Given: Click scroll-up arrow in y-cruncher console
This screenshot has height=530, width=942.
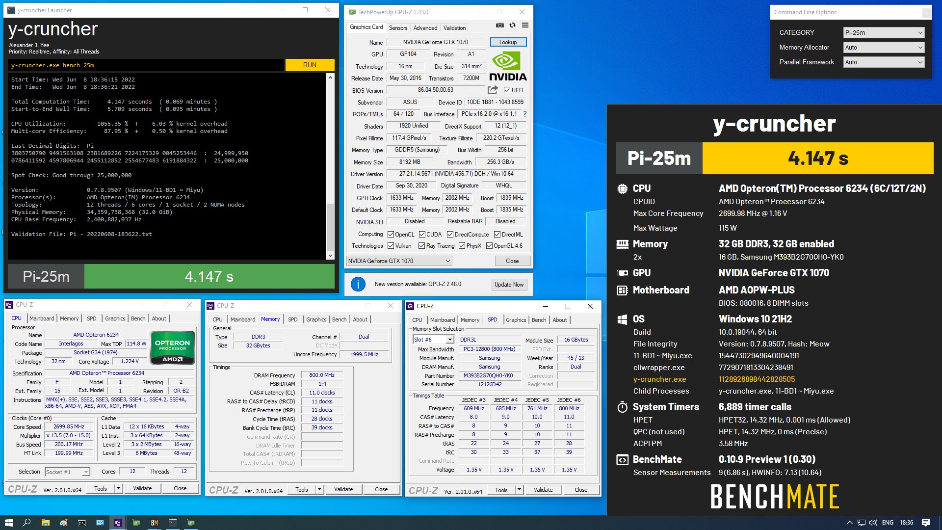Looking at the screenshot, I should (330, 78).
